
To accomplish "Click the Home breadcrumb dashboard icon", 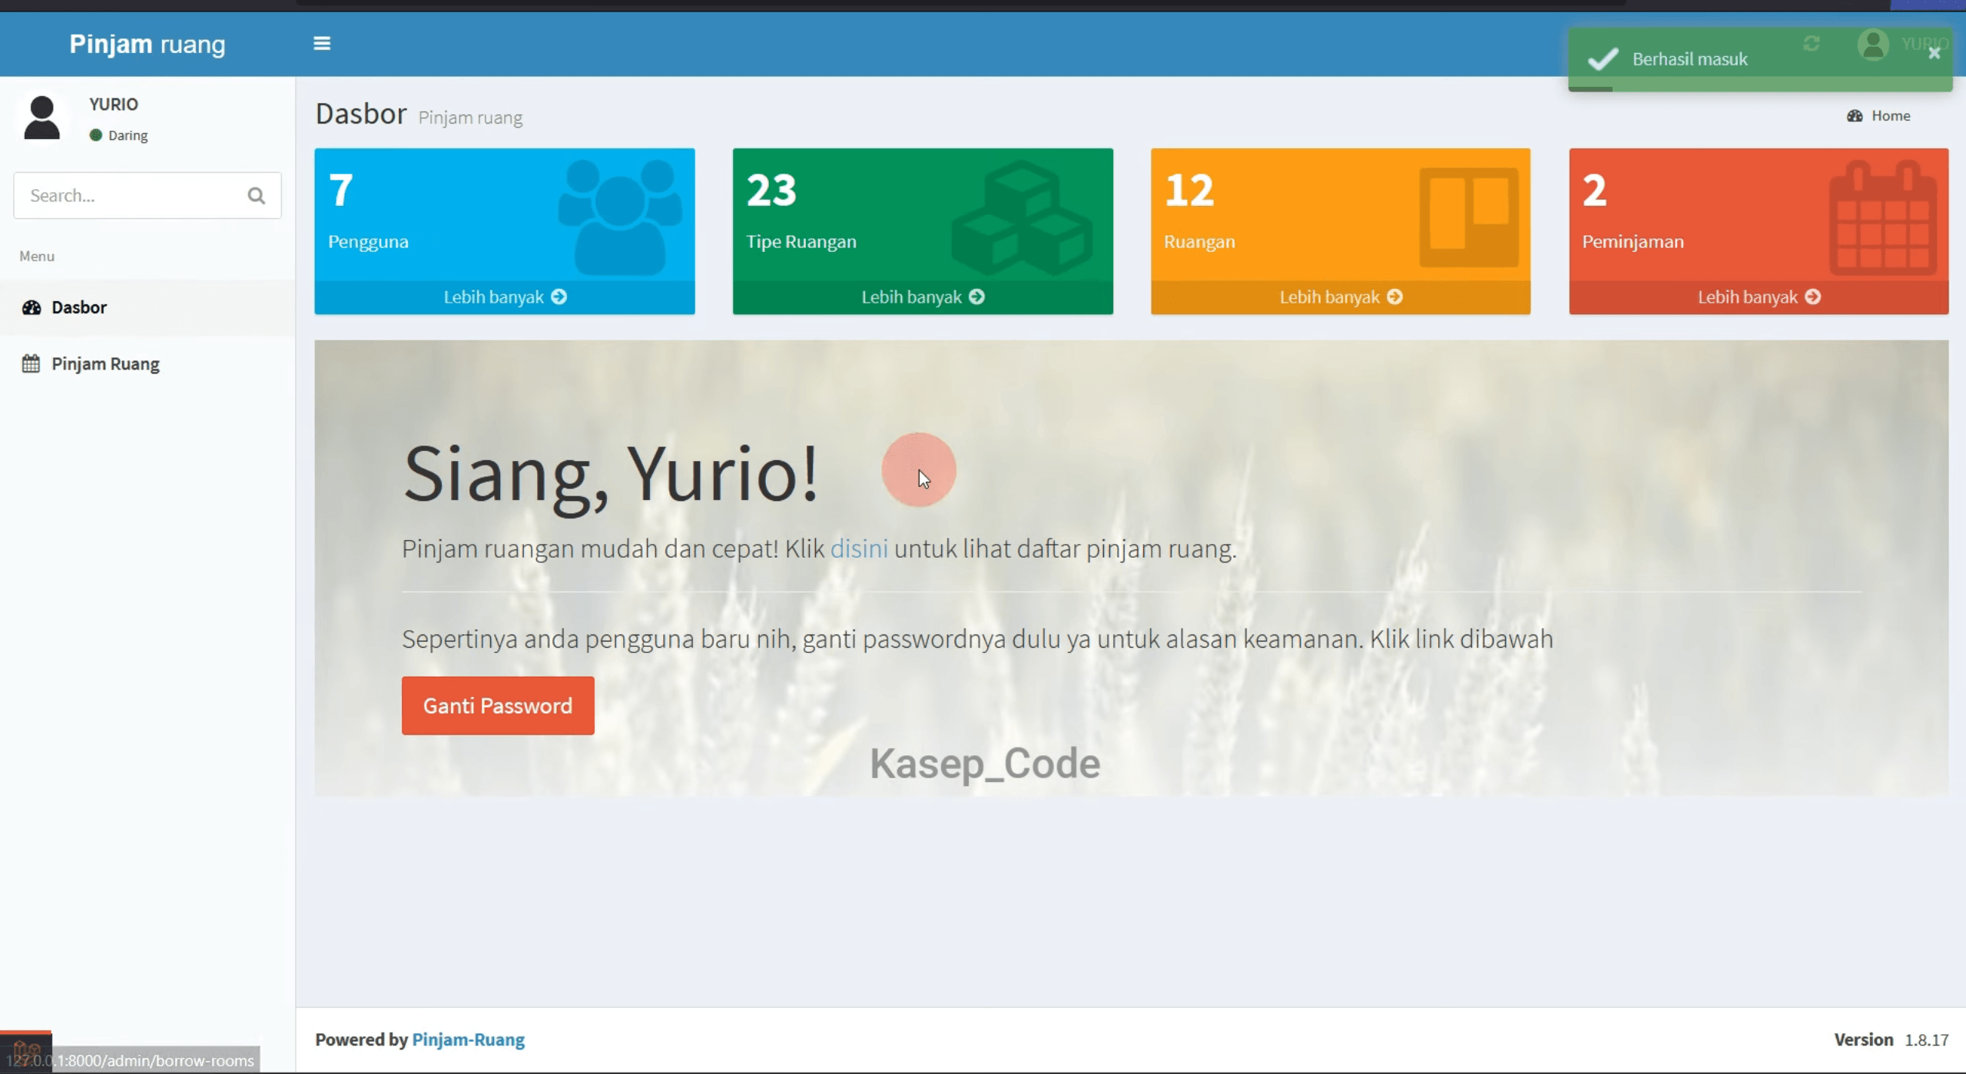I will [x=1855, y=116].
